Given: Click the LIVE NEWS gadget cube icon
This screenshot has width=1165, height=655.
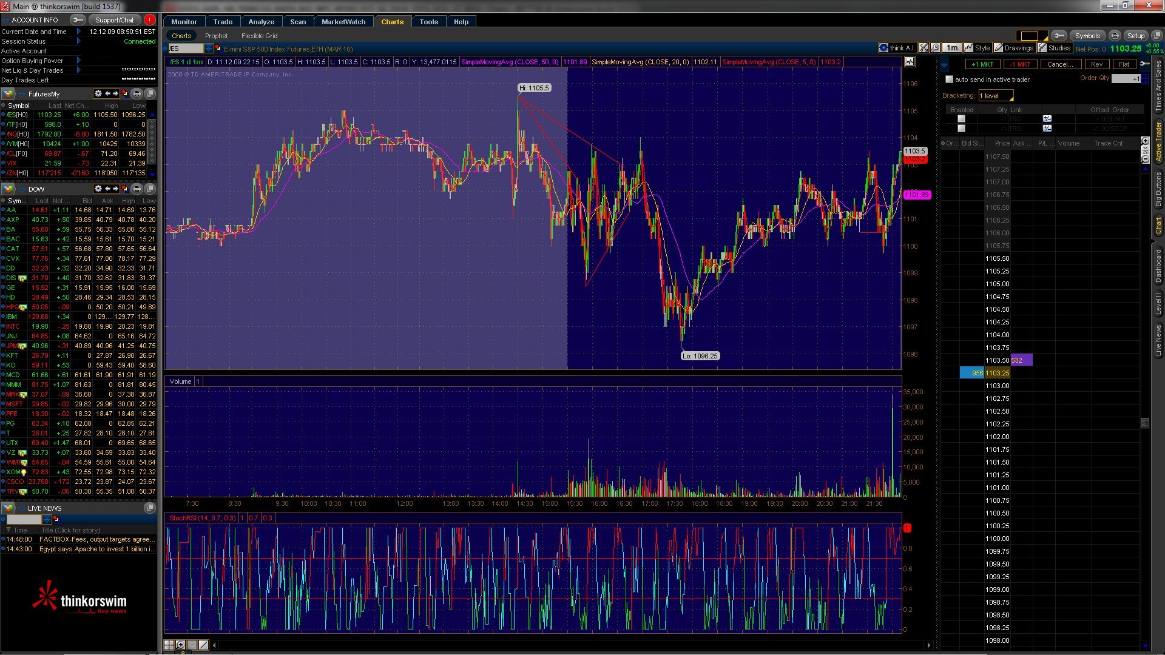Looking at the screenshot, I should [8, 508].
